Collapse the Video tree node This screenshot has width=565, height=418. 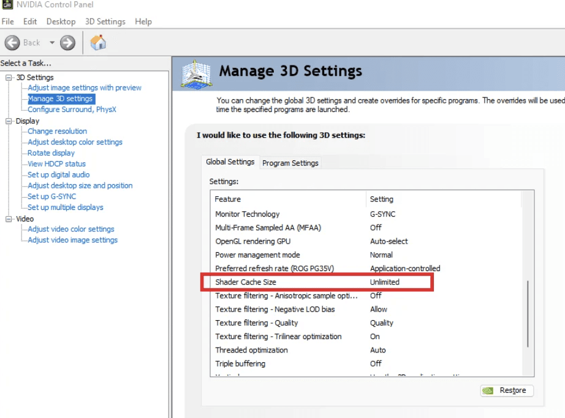9,219
